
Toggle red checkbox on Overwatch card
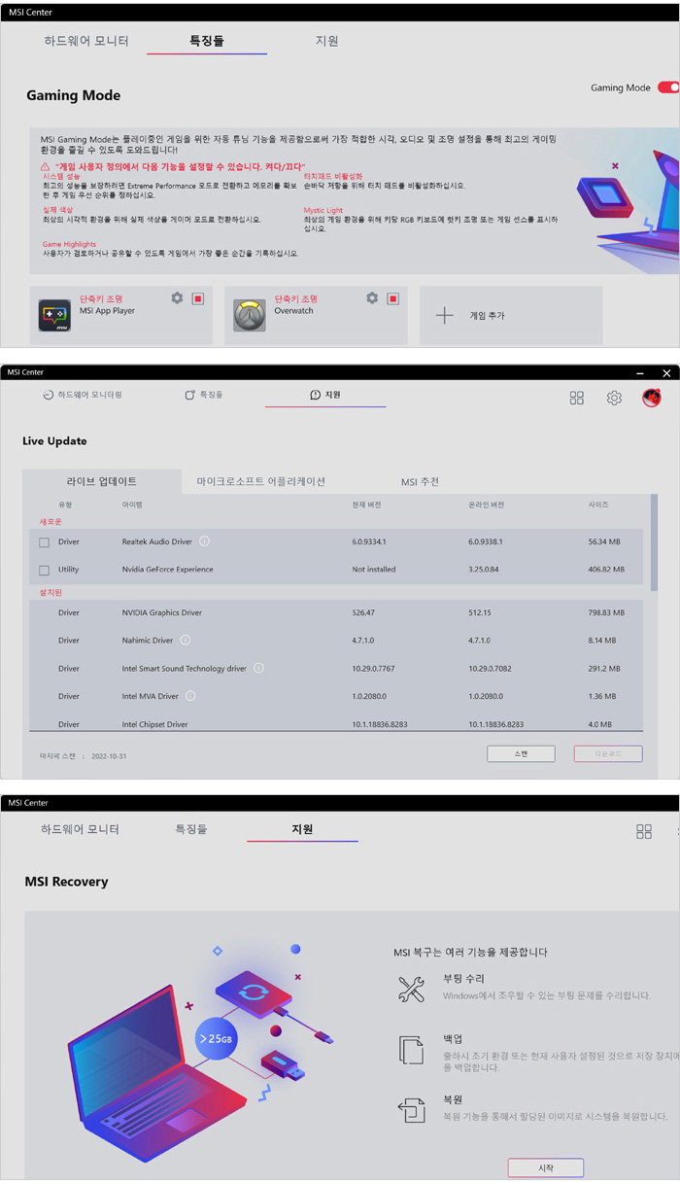tap(392, 298)
